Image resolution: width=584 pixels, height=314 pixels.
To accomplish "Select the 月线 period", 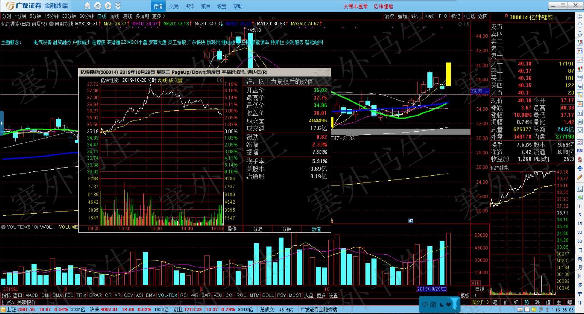I will (127, 16).
